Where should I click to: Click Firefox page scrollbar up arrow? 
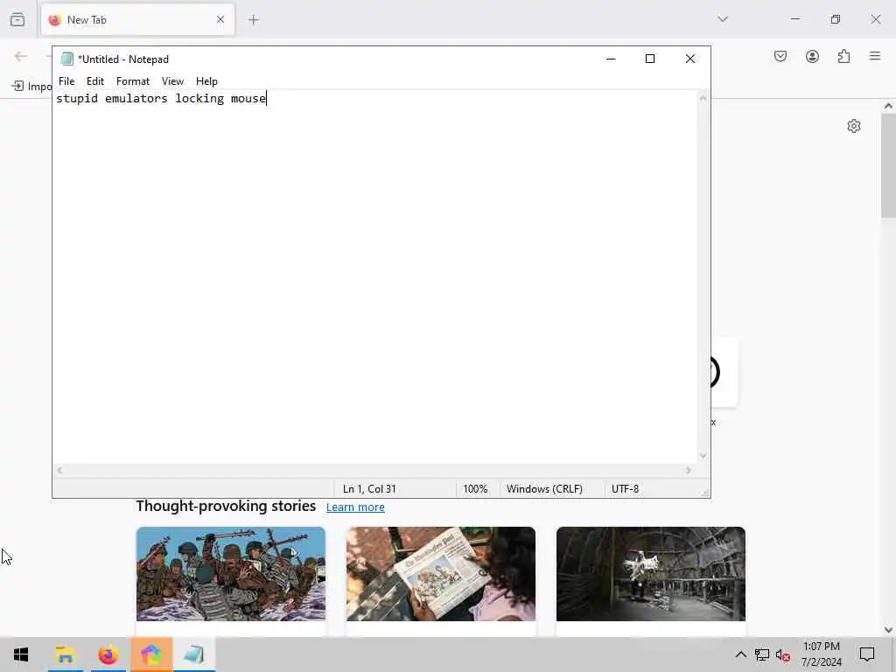pyautogui.click(x=888, y=106)
